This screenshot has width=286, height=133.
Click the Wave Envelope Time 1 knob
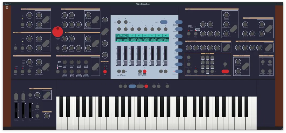(x=65, y=62)
